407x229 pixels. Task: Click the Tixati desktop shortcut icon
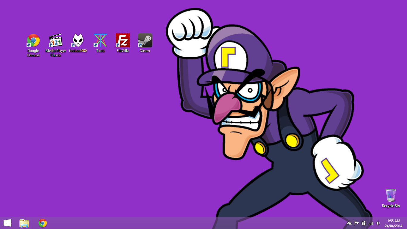100,41
